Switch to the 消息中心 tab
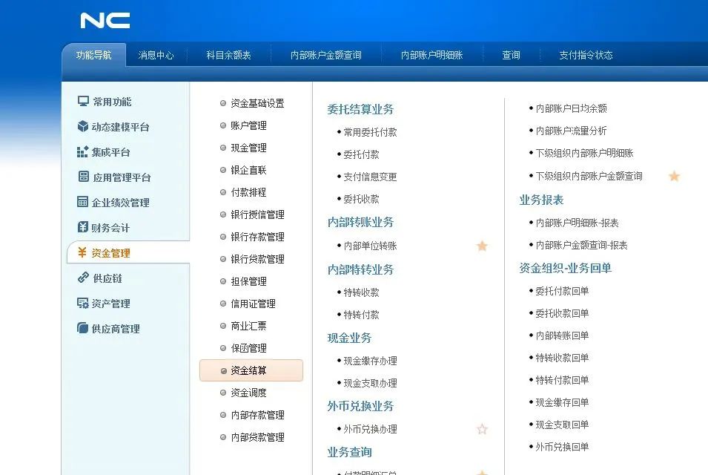 click(156, 55)
